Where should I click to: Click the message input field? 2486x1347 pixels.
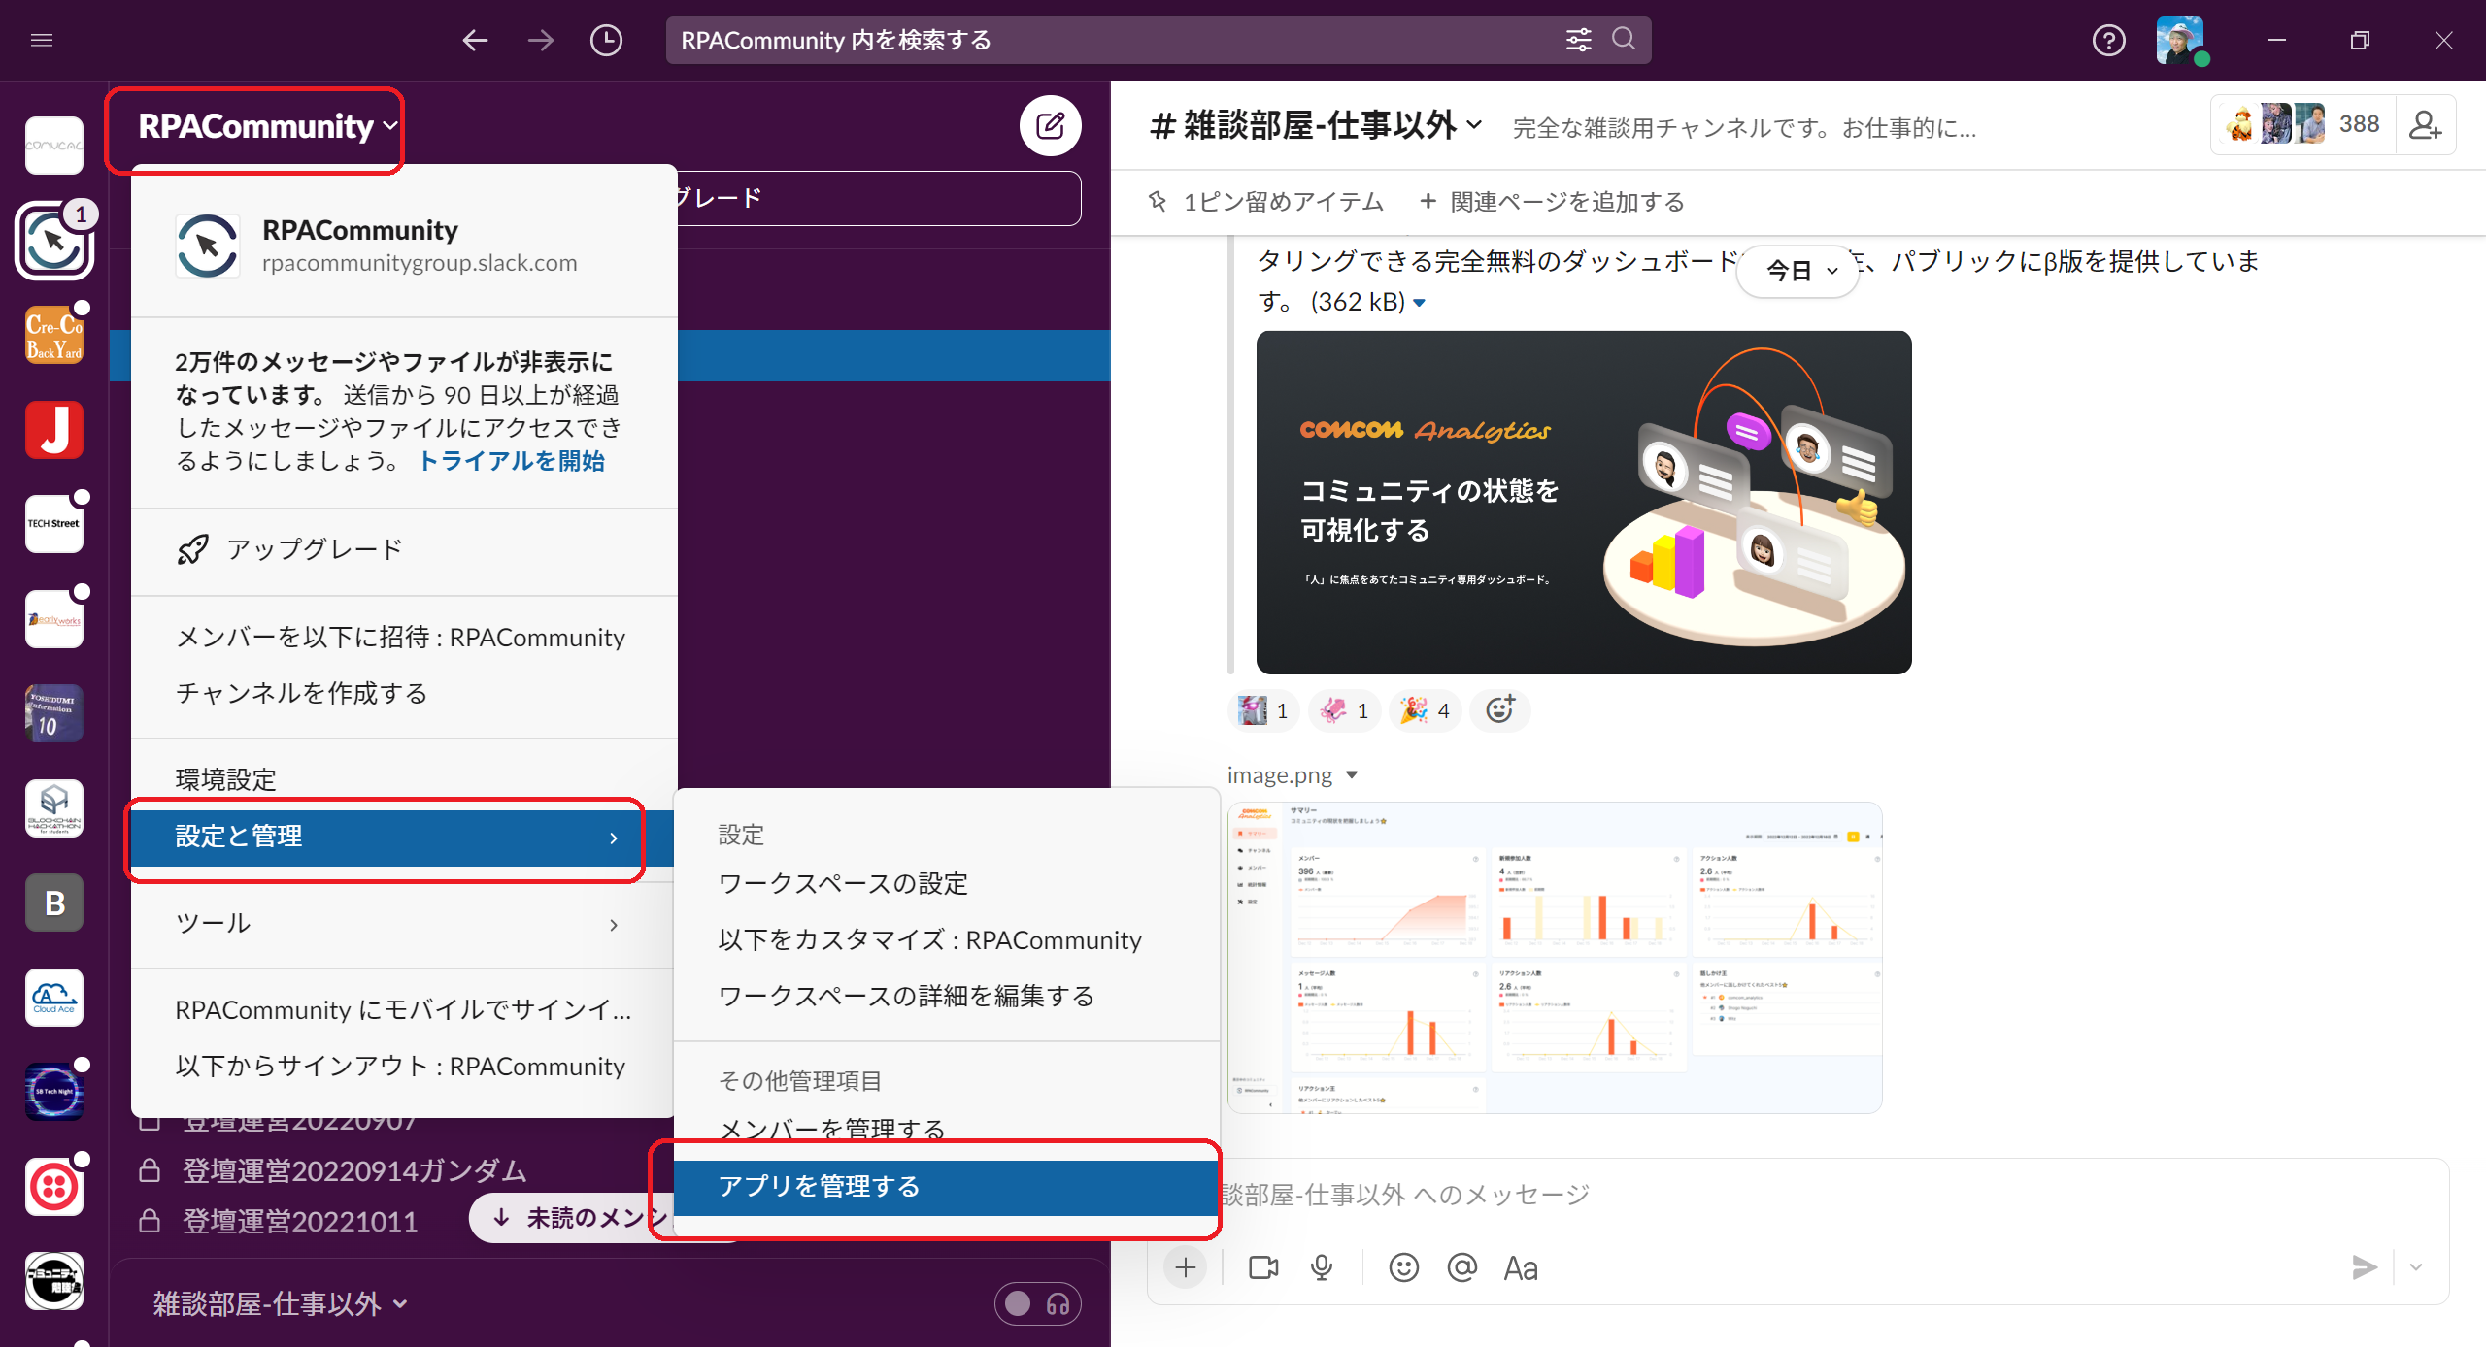pyautogui.click(x=1651, y=1194)
